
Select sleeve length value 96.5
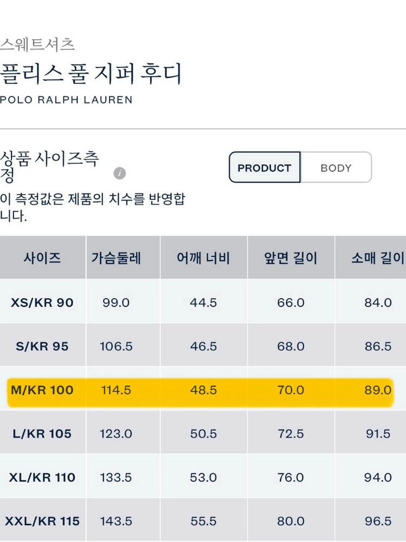tap(378, 521)
